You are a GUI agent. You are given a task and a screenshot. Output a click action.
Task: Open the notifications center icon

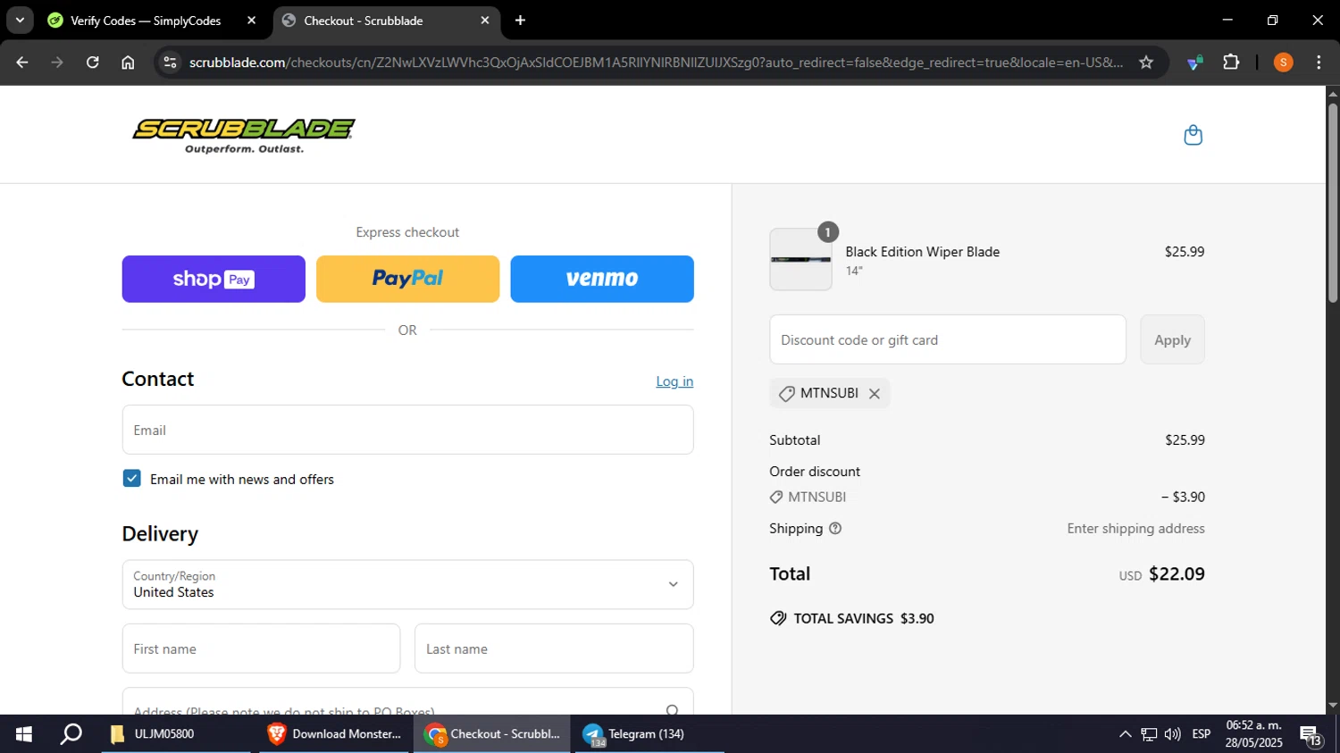1311,736
